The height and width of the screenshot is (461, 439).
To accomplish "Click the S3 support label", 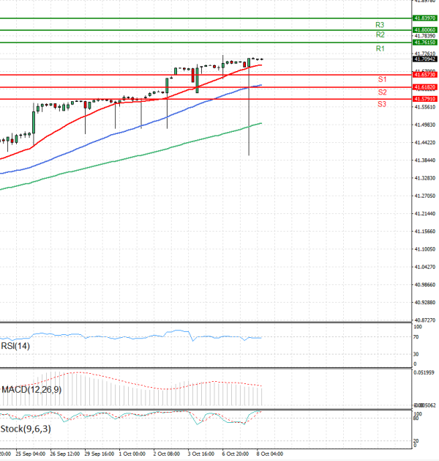I will [x=382, y=105].
